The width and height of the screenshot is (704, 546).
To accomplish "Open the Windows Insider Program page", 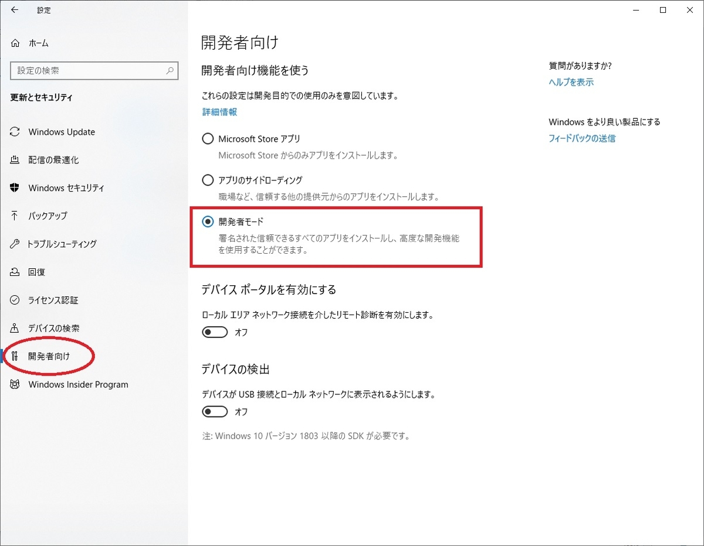I will (x=78, y=384).
